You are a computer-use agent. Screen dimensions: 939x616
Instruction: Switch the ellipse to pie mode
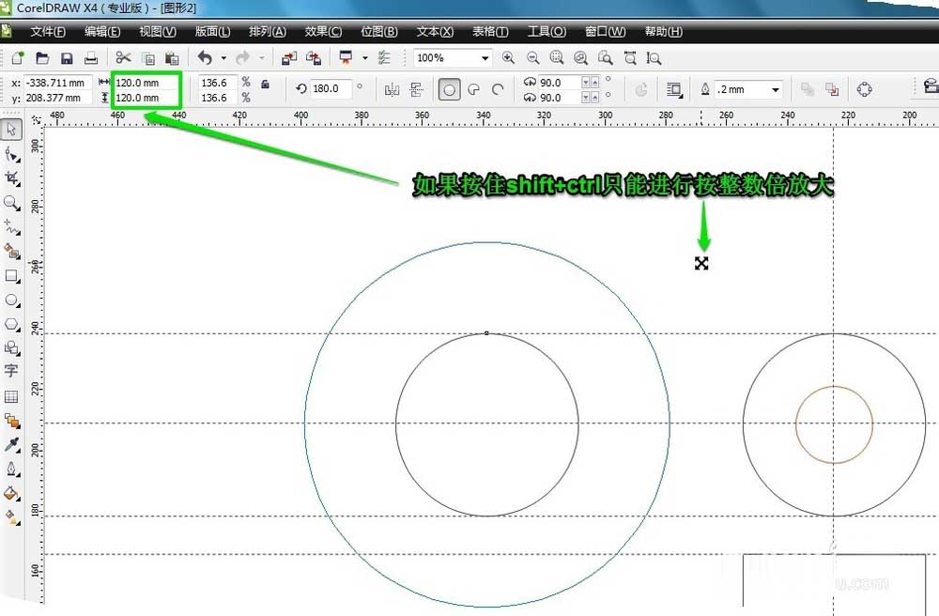tap(473, 89)
